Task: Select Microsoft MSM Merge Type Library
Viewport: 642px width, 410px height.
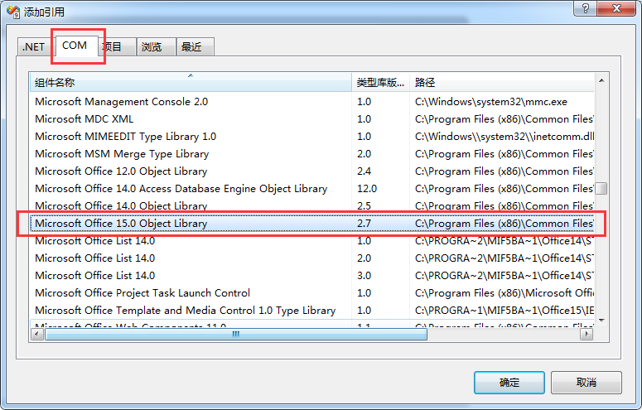Action: click(x=312, y=153)
